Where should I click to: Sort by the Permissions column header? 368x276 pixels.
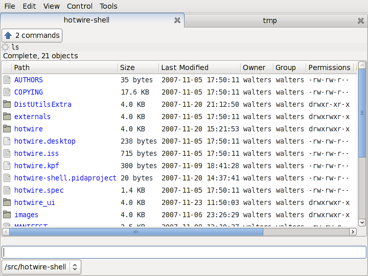pos(330,67)
